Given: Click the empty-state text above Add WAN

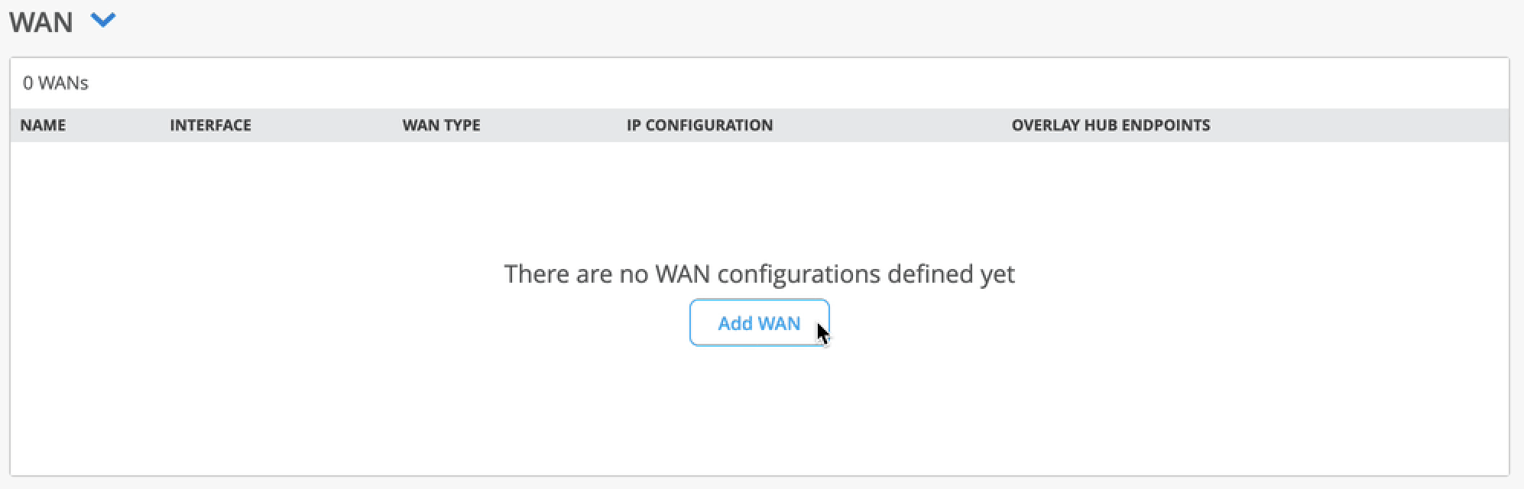Looking at the screenshot, I should click(759, 274).
